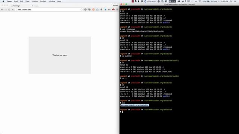The width and height of the screenshot is (239, 134).
Task: Open the Apple menu
Action: tap(3, 1)
